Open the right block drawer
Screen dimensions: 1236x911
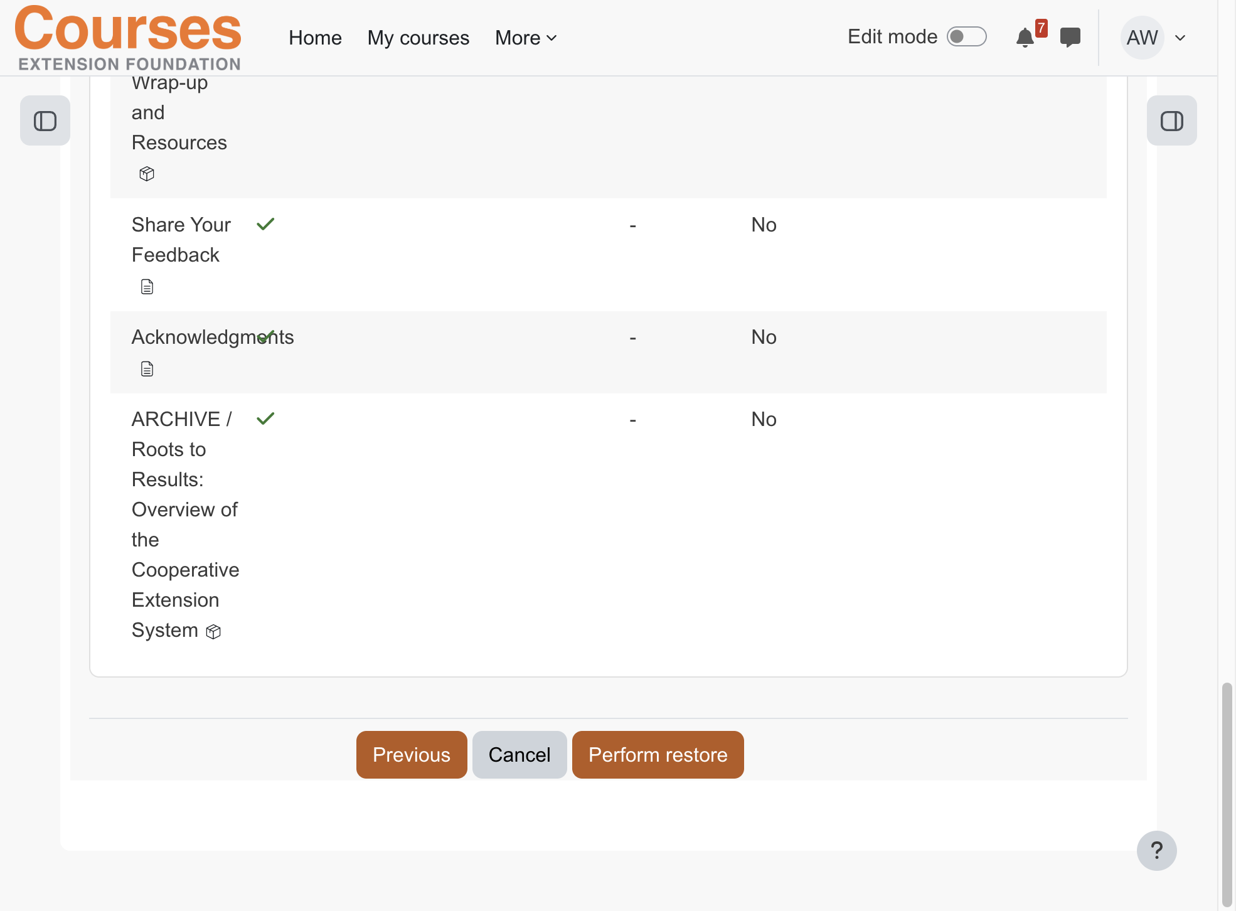coord(1171,120)
